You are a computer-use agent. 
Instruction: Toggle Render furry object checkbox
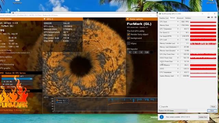[128, 34]
